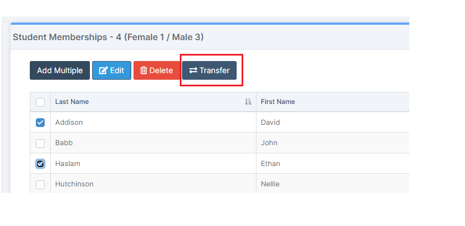Click the first name John cell
Screen dimensions: 465x226
pos(333,142)
